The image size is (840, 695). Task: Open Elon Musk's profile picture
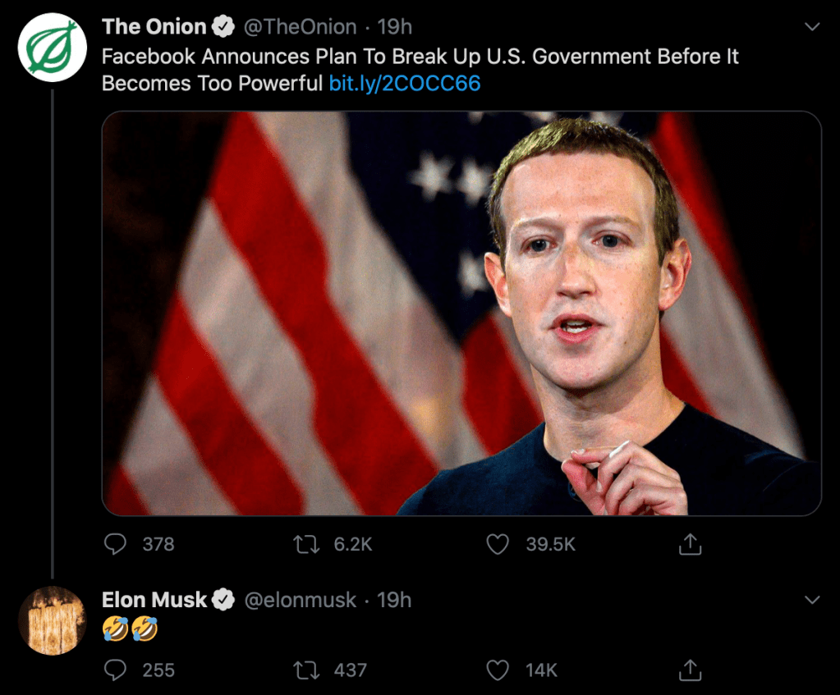52,621
